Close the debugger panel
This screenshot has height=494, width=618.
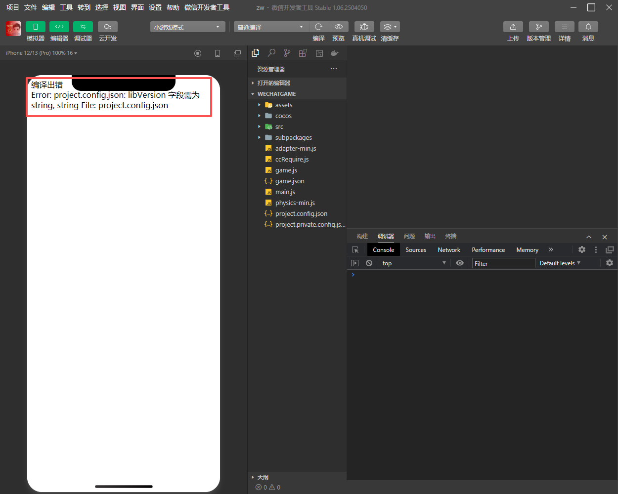click(605, 237)
